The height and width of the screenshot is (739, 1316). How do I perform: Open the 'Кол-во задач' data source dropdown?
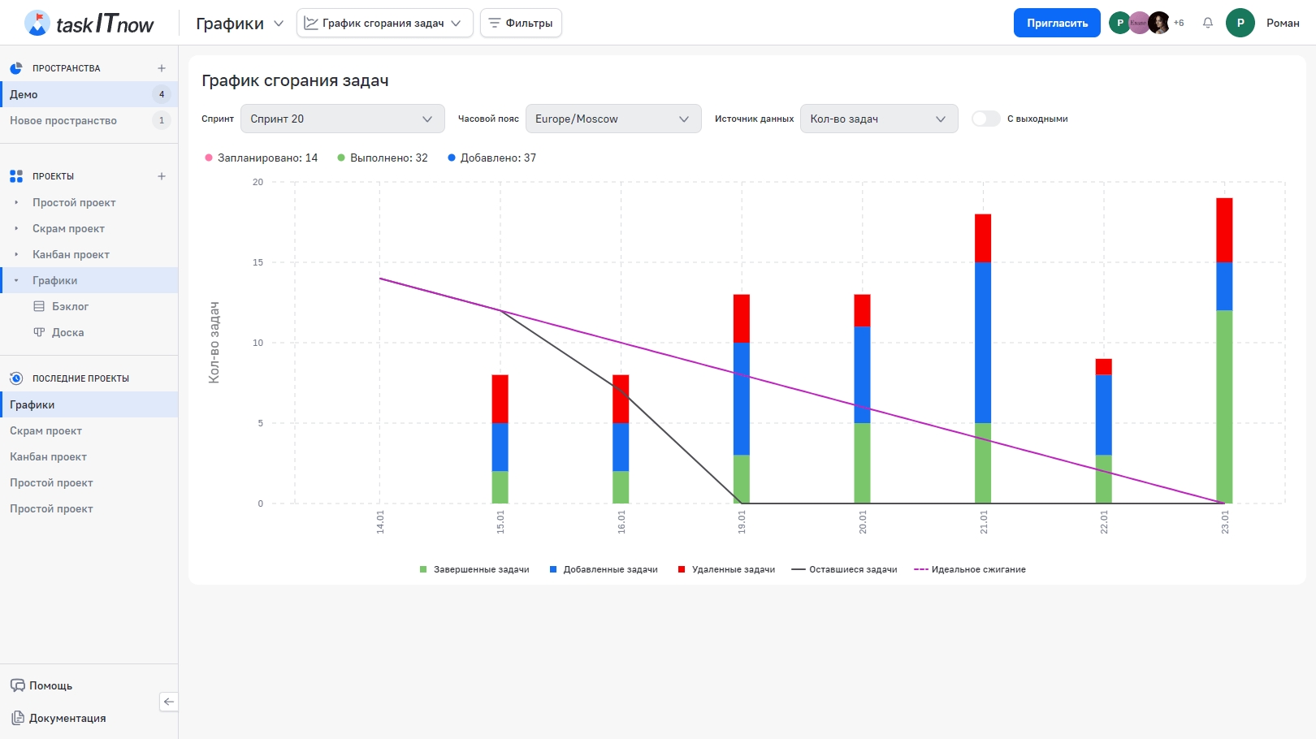(878, 119)
